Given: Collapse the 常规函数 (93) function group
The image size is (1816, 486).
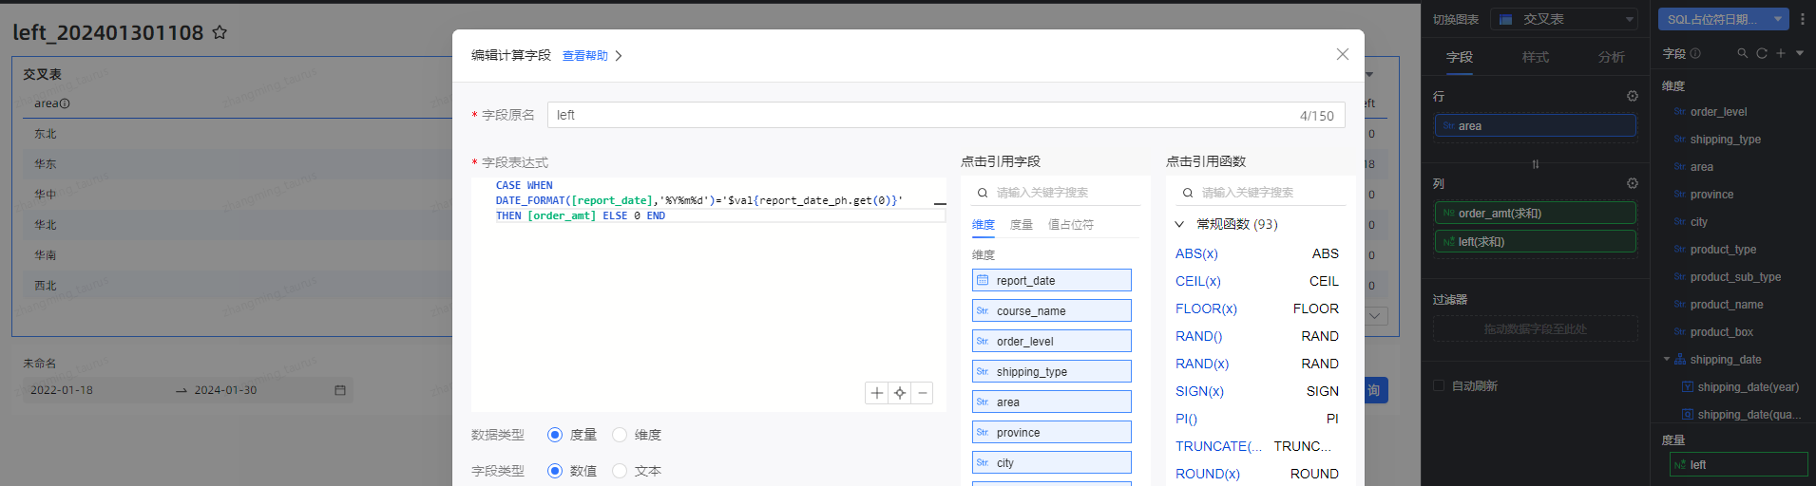Looking at the screenshot, I should 1179,224.
